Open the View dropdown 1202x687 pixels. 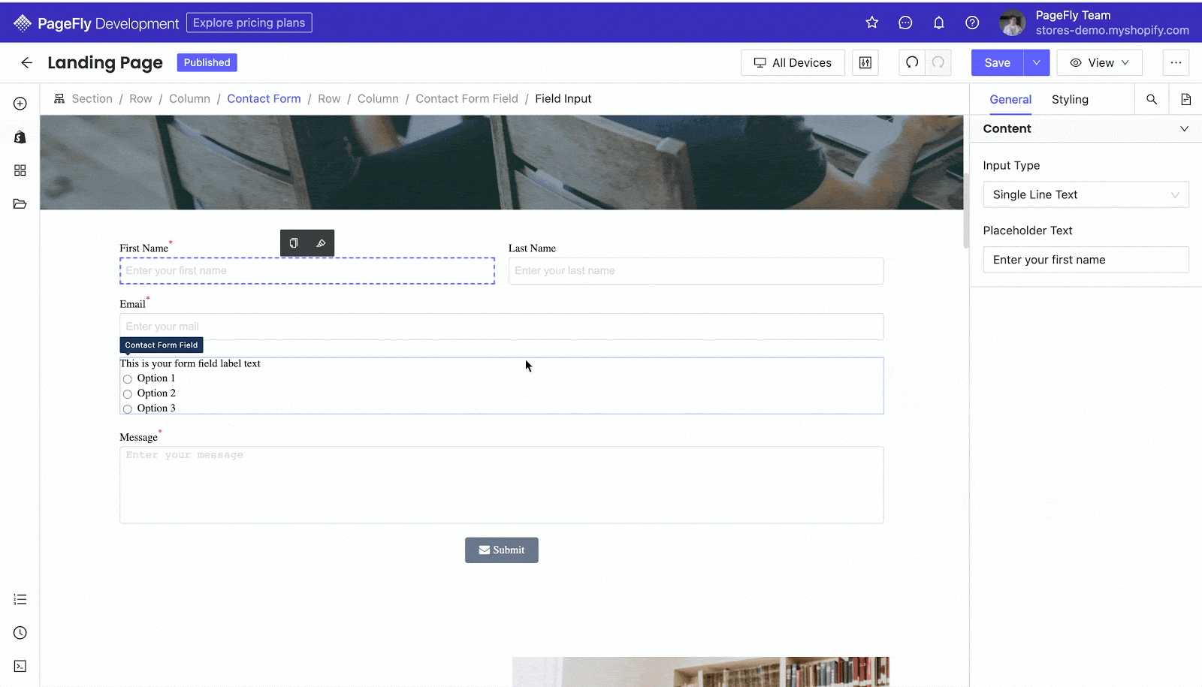pyautogui.click(x=1099, y=63)
